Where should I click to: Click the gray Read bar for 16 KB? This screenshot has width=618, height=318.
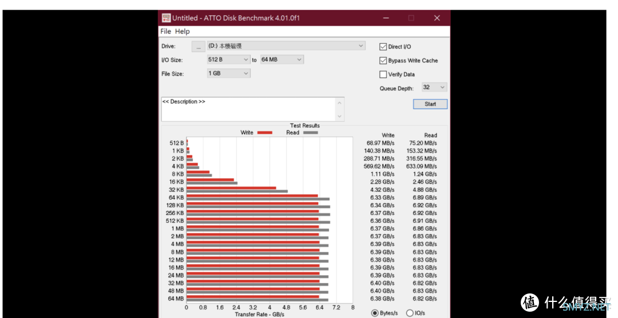212,183
